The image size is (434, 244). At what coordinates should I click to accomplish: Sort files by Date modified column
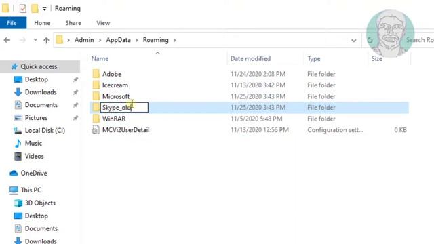click(250, 59)
